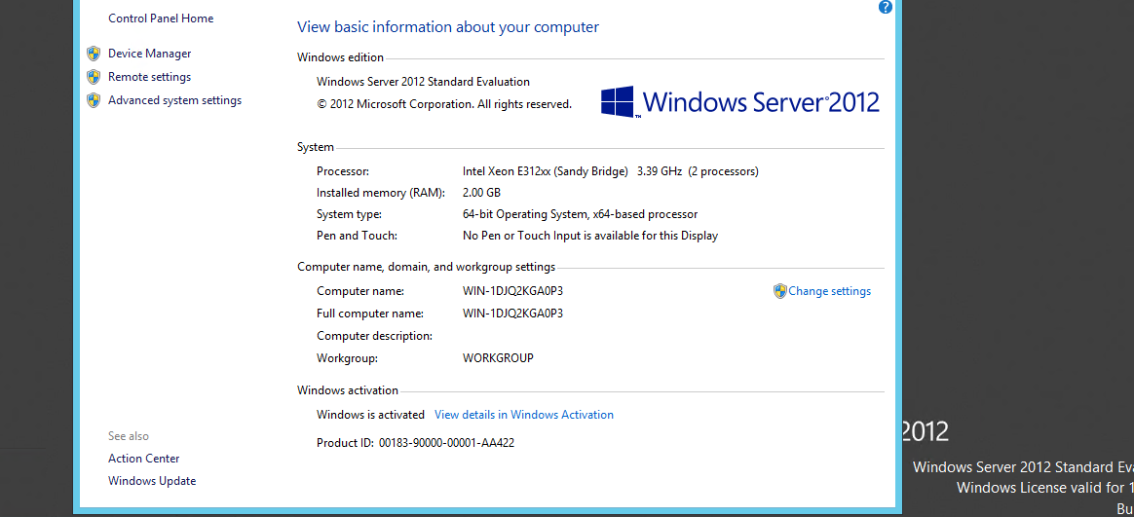
Task: Open Action Center link
Action: point(144,459)
